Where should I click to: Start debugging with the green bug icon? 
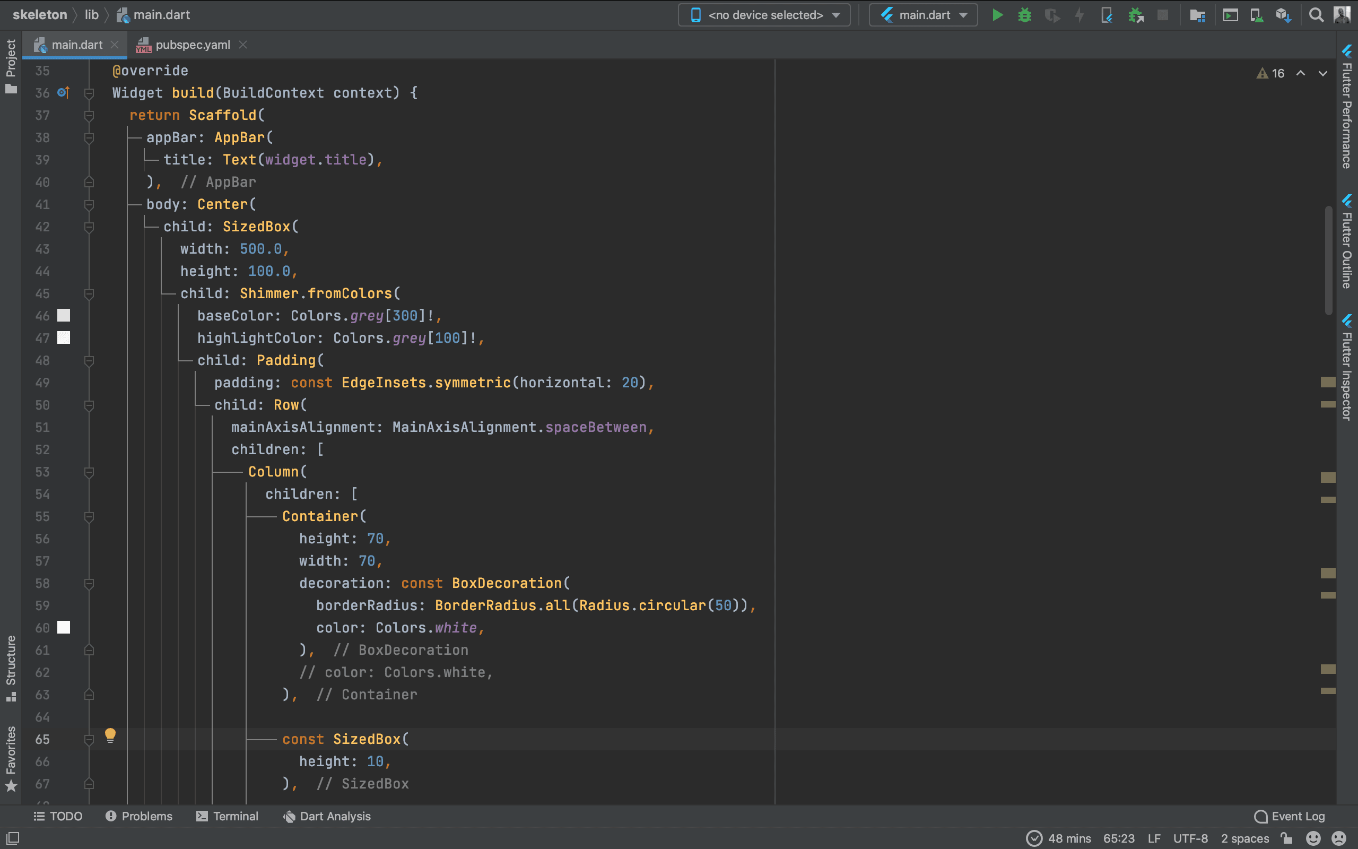pyautogui.click(x=1025, y=15)
